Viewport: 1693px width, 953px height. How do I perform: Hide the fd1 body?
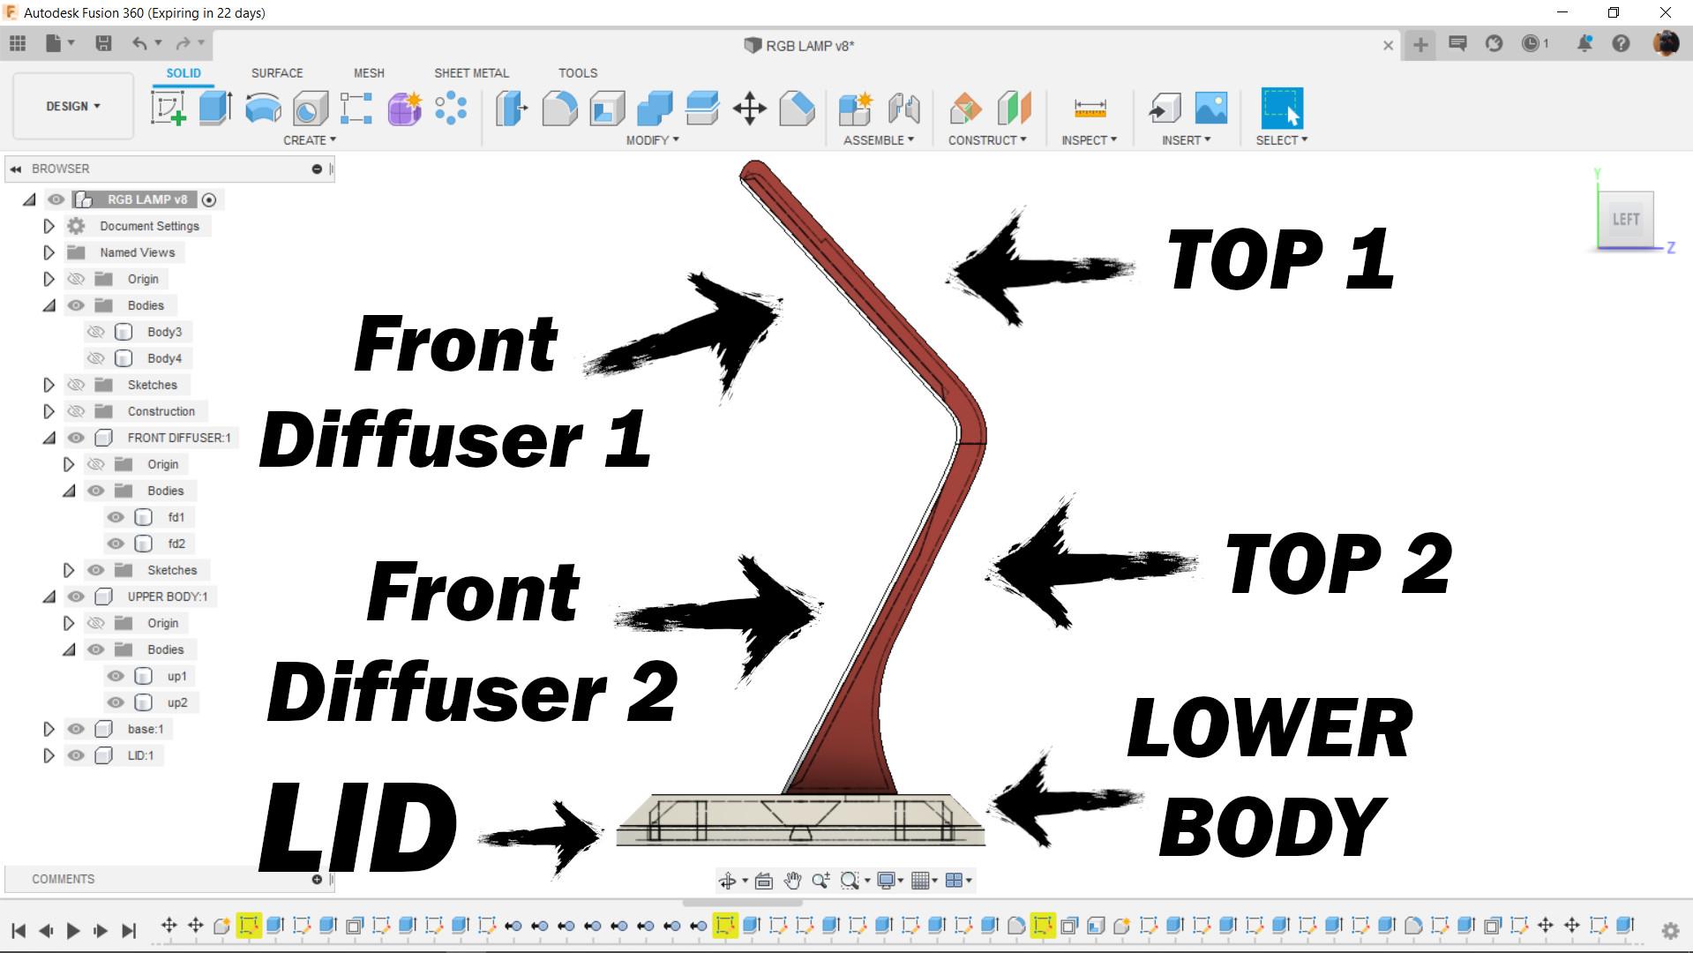[x=116, y=517]
